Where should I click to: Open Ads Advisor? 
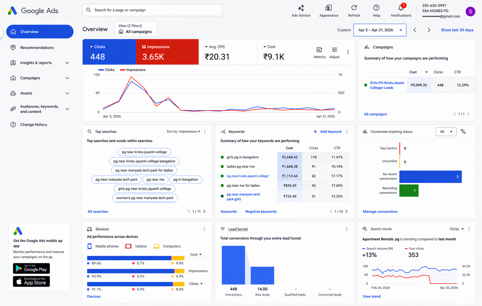301,11
